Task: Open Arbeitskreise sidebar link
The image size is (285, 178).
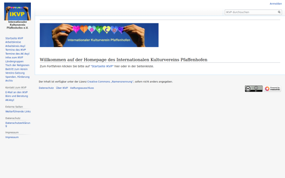Action: pyautogui.click(x=13, y=42)
